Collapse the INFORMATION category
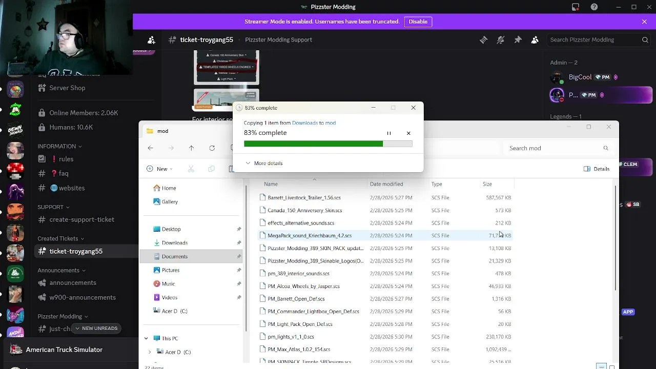The image size is (656, 369). 59,146
